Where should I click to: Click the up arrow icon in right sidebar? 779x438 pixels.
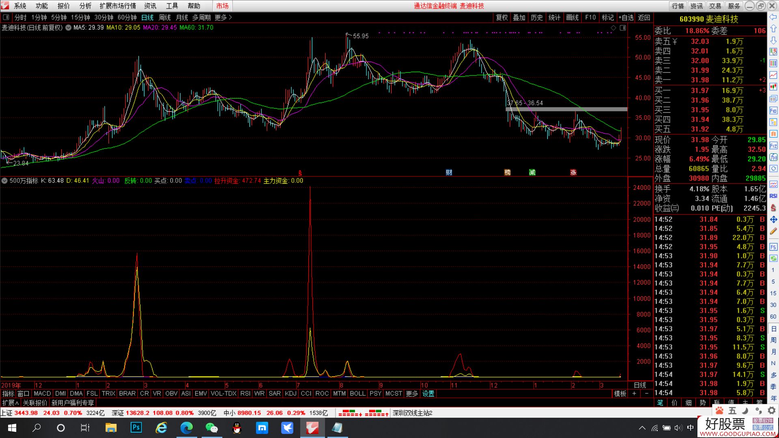773,29
